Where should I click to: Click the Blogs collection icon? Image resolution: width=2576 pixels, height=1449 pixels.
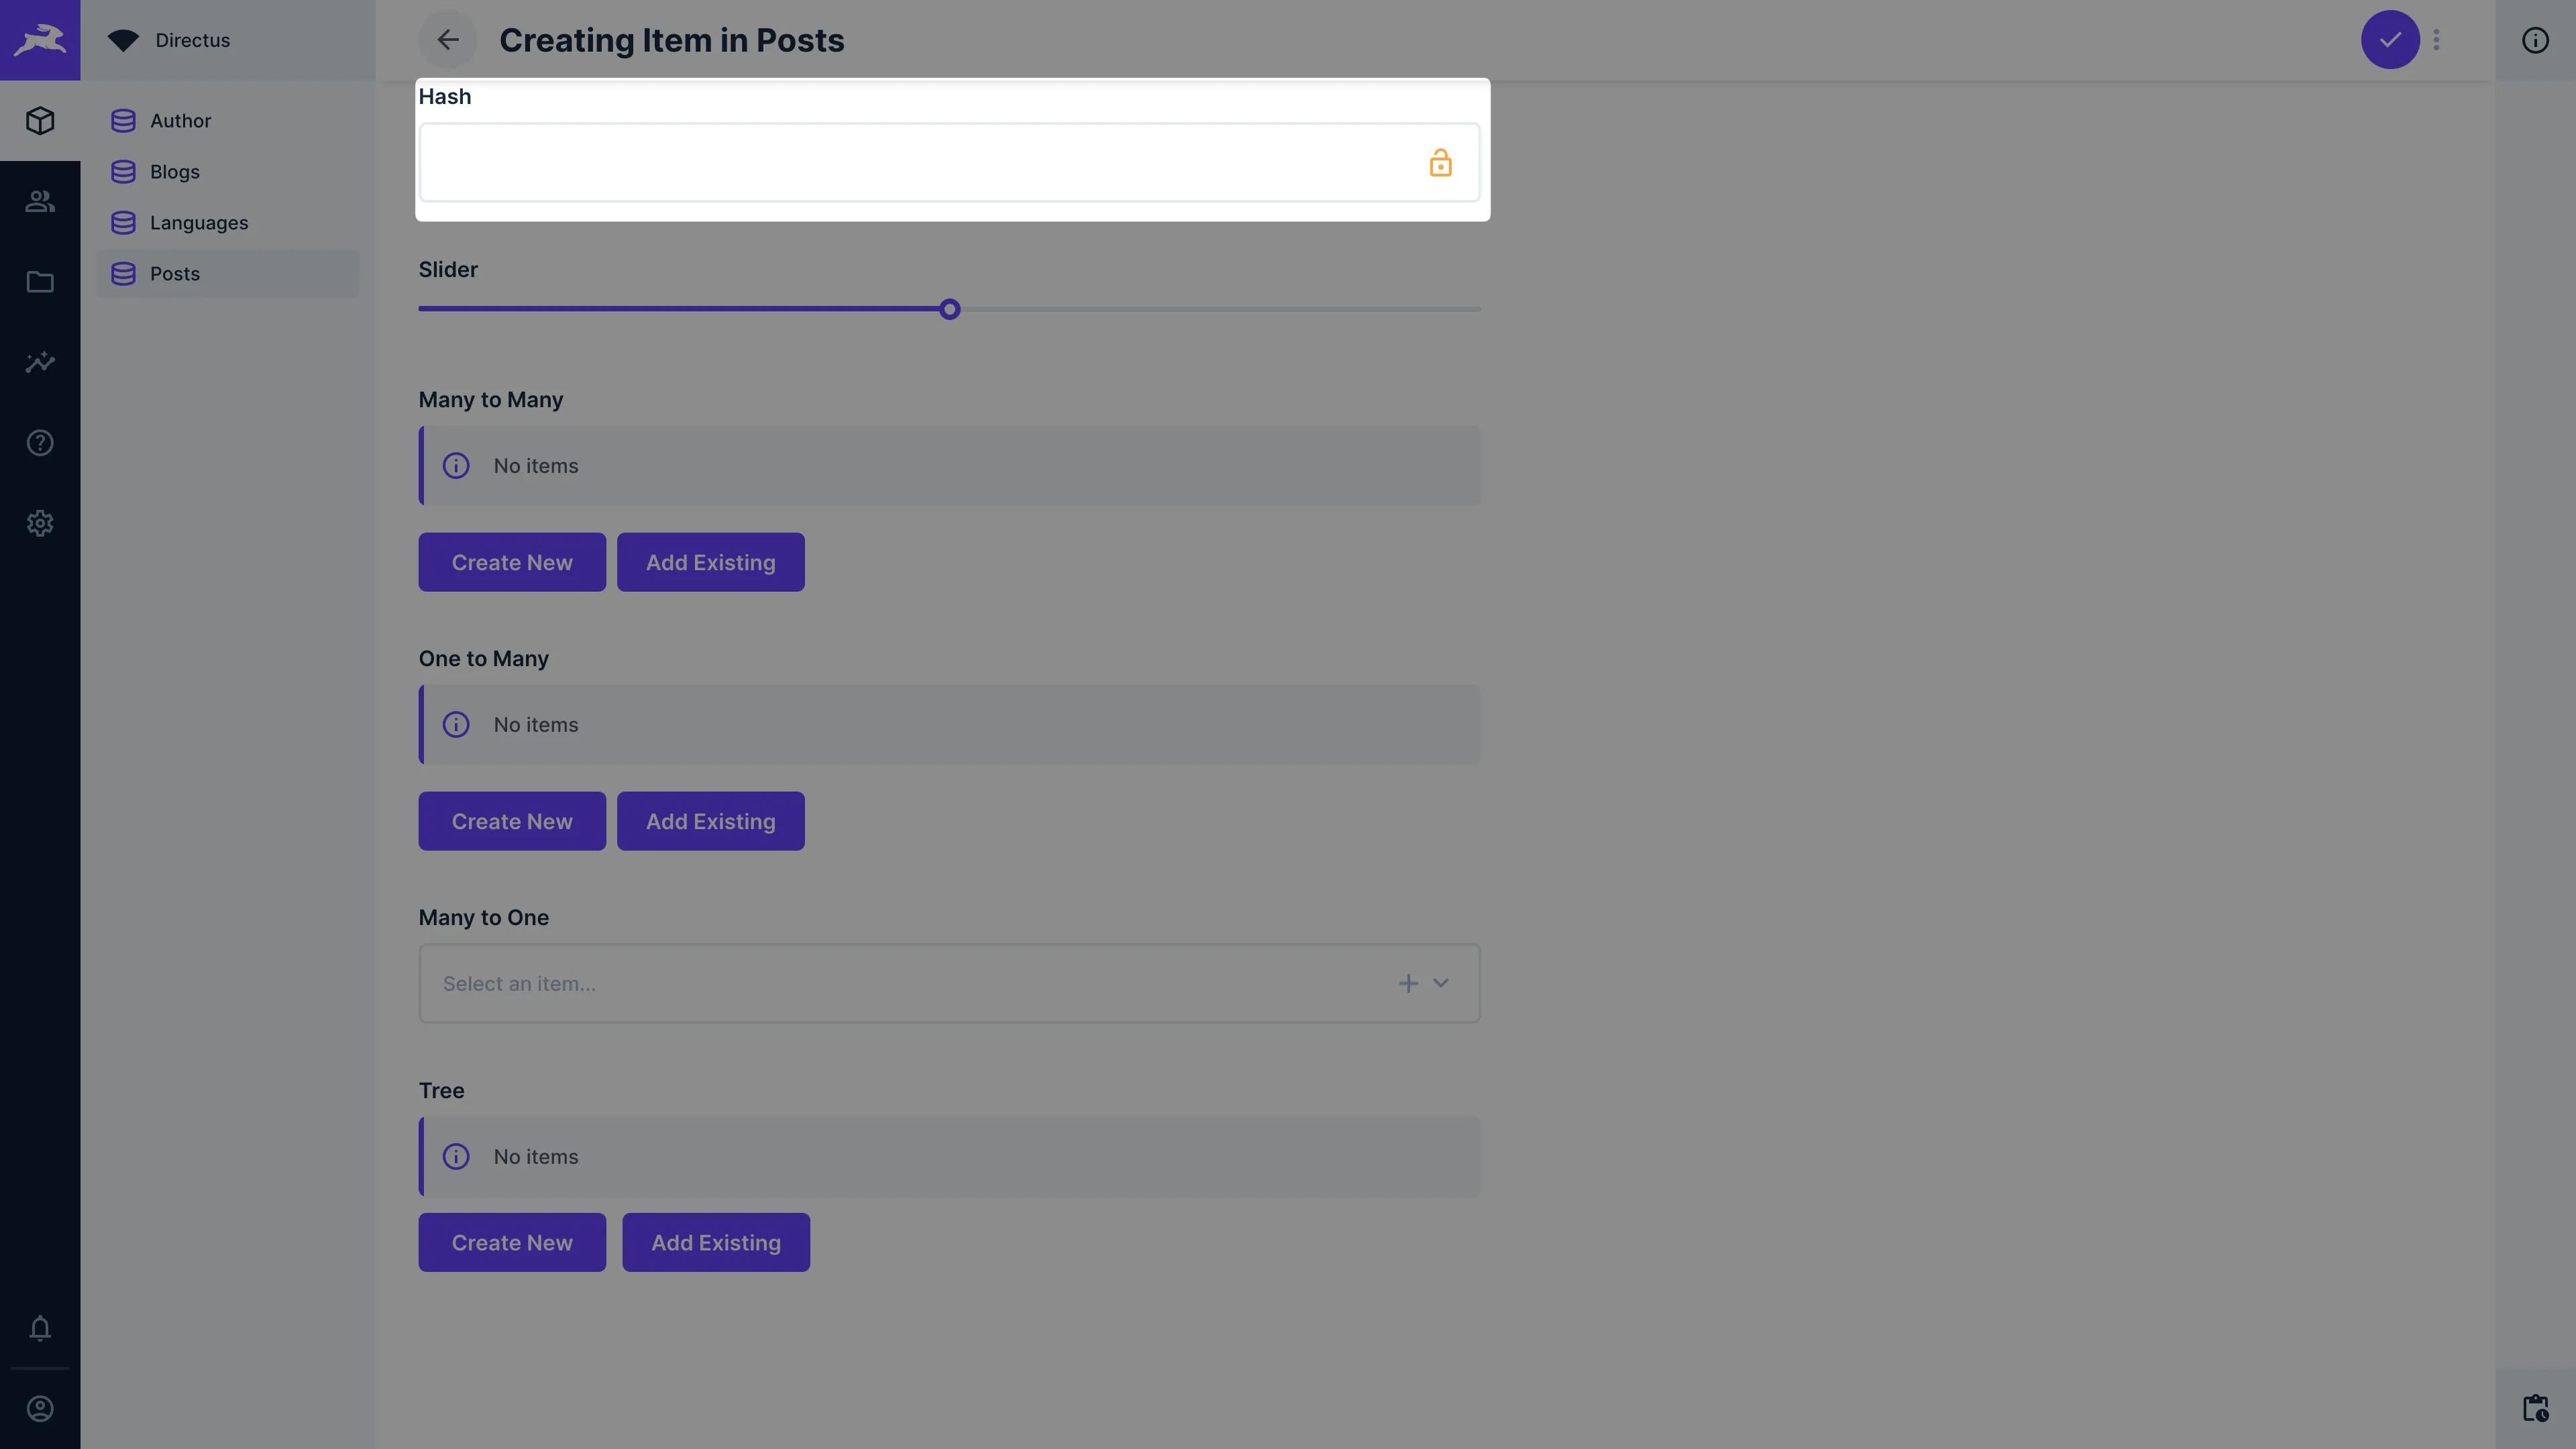coord(124,172)
